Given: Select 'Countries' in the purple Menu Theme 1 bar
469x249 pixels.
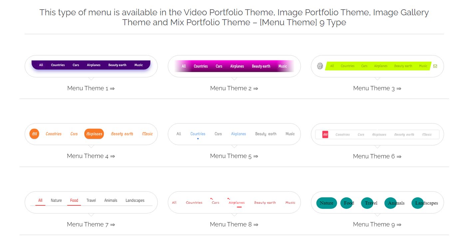Looking at the screenshot, I should (58, 65).
